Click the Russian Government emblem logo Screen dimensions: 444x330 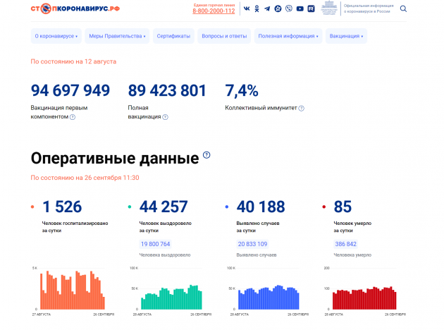[329, 8]
